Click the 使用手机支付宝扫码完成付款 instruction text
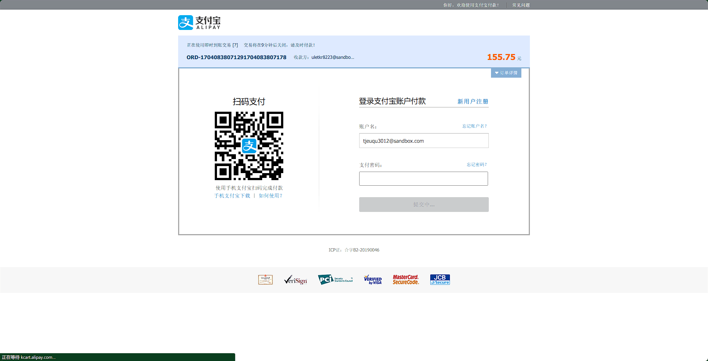The image size is (708, 361). coord(249,188)
